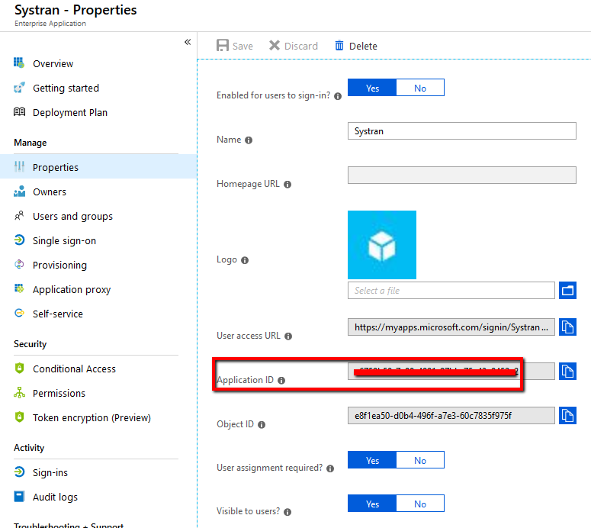Show info tooltip for Name
Image resolution: width=591 pixels, height=528 pixels.
coord(249,140)
